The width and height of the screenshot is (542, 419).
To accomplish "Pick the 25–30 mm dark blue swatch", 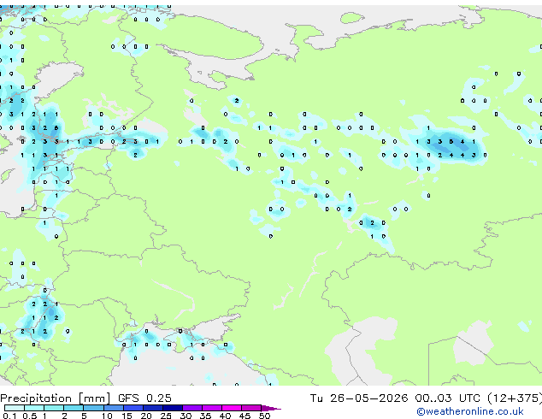I will click(x=173, y=408).
